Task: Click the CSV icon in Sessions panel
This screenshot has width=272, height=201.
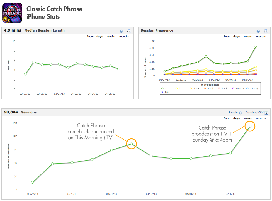Action: pos(266,113)
